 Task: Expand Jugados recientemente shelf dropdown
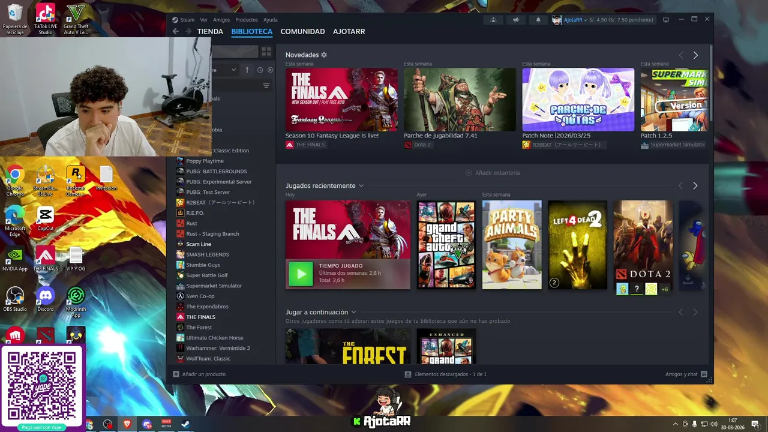(x=361, y=186)
